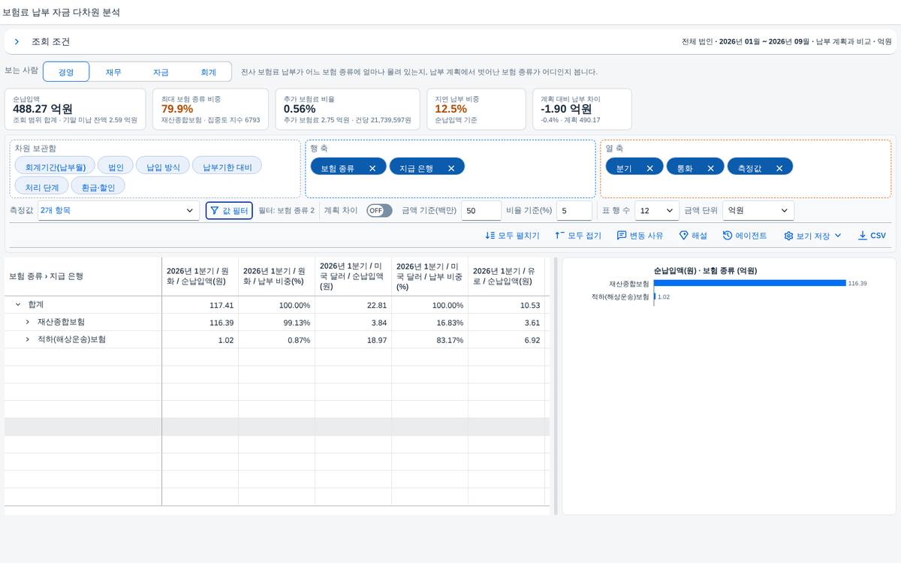901x563 pixels.
Task: Expand the 조회 조건 section chevron
Action: (x=17, y=42)
